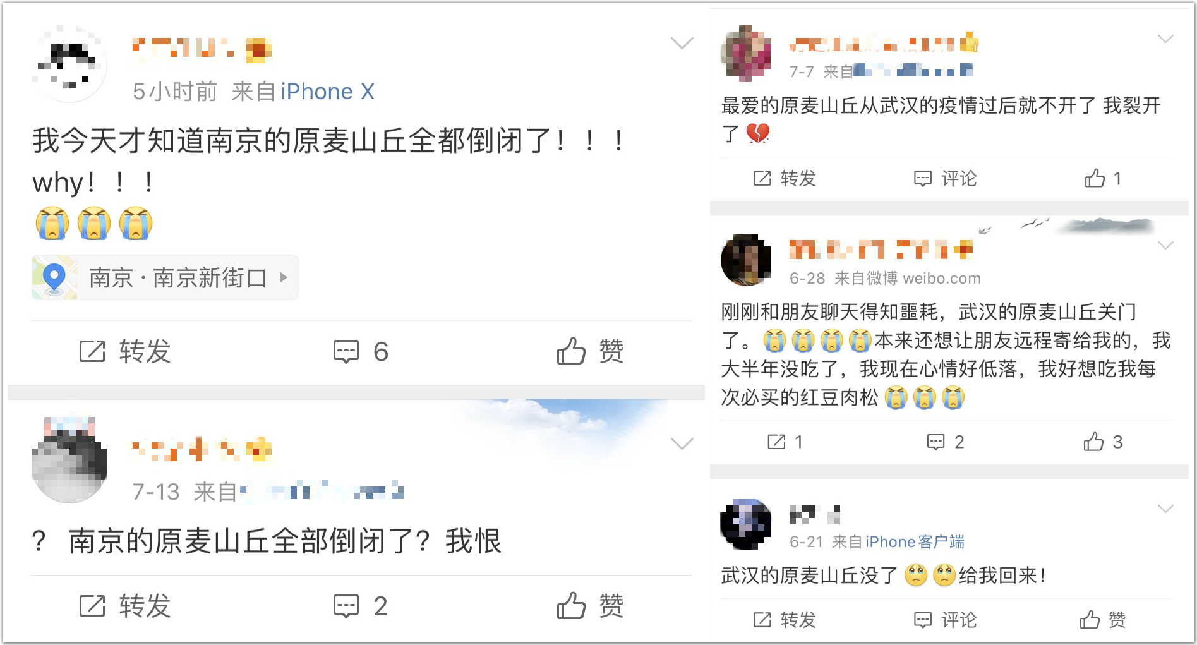
Task: Expand options chevron on the 7-7 post
Action: click(1165, 39)
